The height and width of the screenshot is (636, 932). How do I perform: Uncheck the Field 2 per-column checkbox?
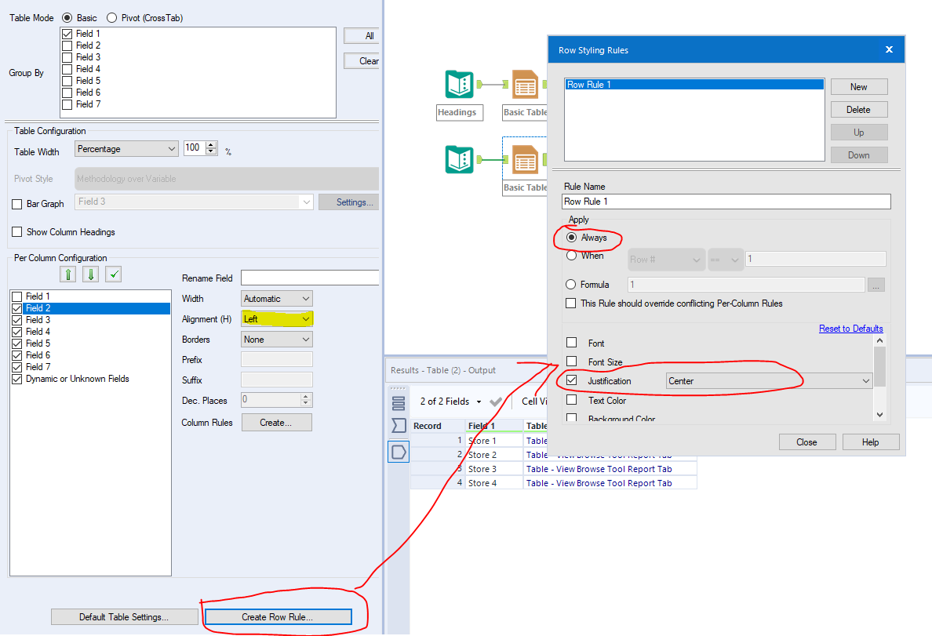pyautogui.click(x=19, y=307)
